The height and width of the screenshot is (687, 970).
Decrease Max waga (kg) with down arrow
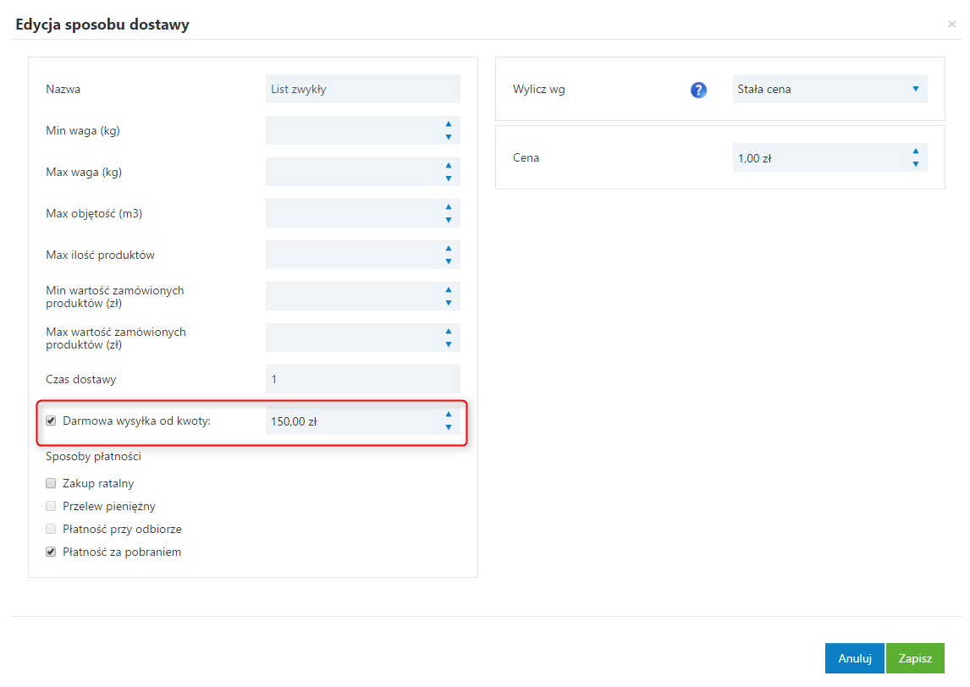pyautogui.click(x=449, y=179)
